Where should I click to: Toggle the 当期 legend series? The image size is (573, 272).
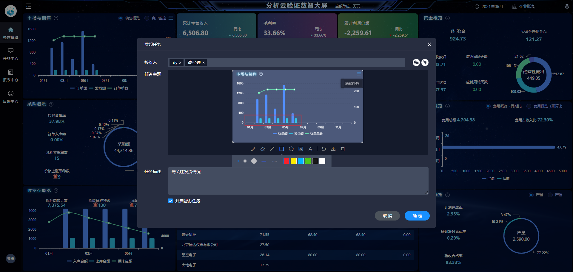tap(489, 179)
